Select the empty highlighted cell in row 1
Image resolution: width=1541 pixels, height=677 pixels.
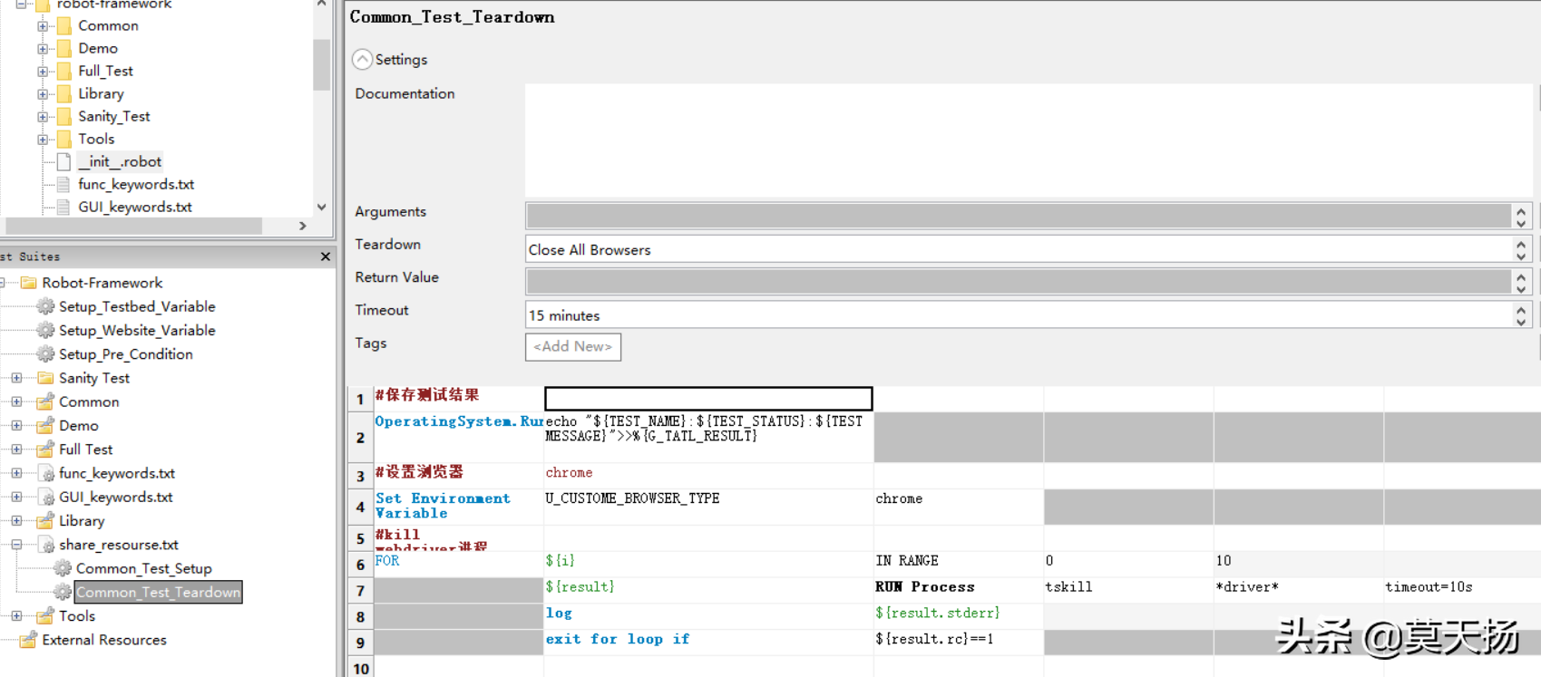[708, 399]
